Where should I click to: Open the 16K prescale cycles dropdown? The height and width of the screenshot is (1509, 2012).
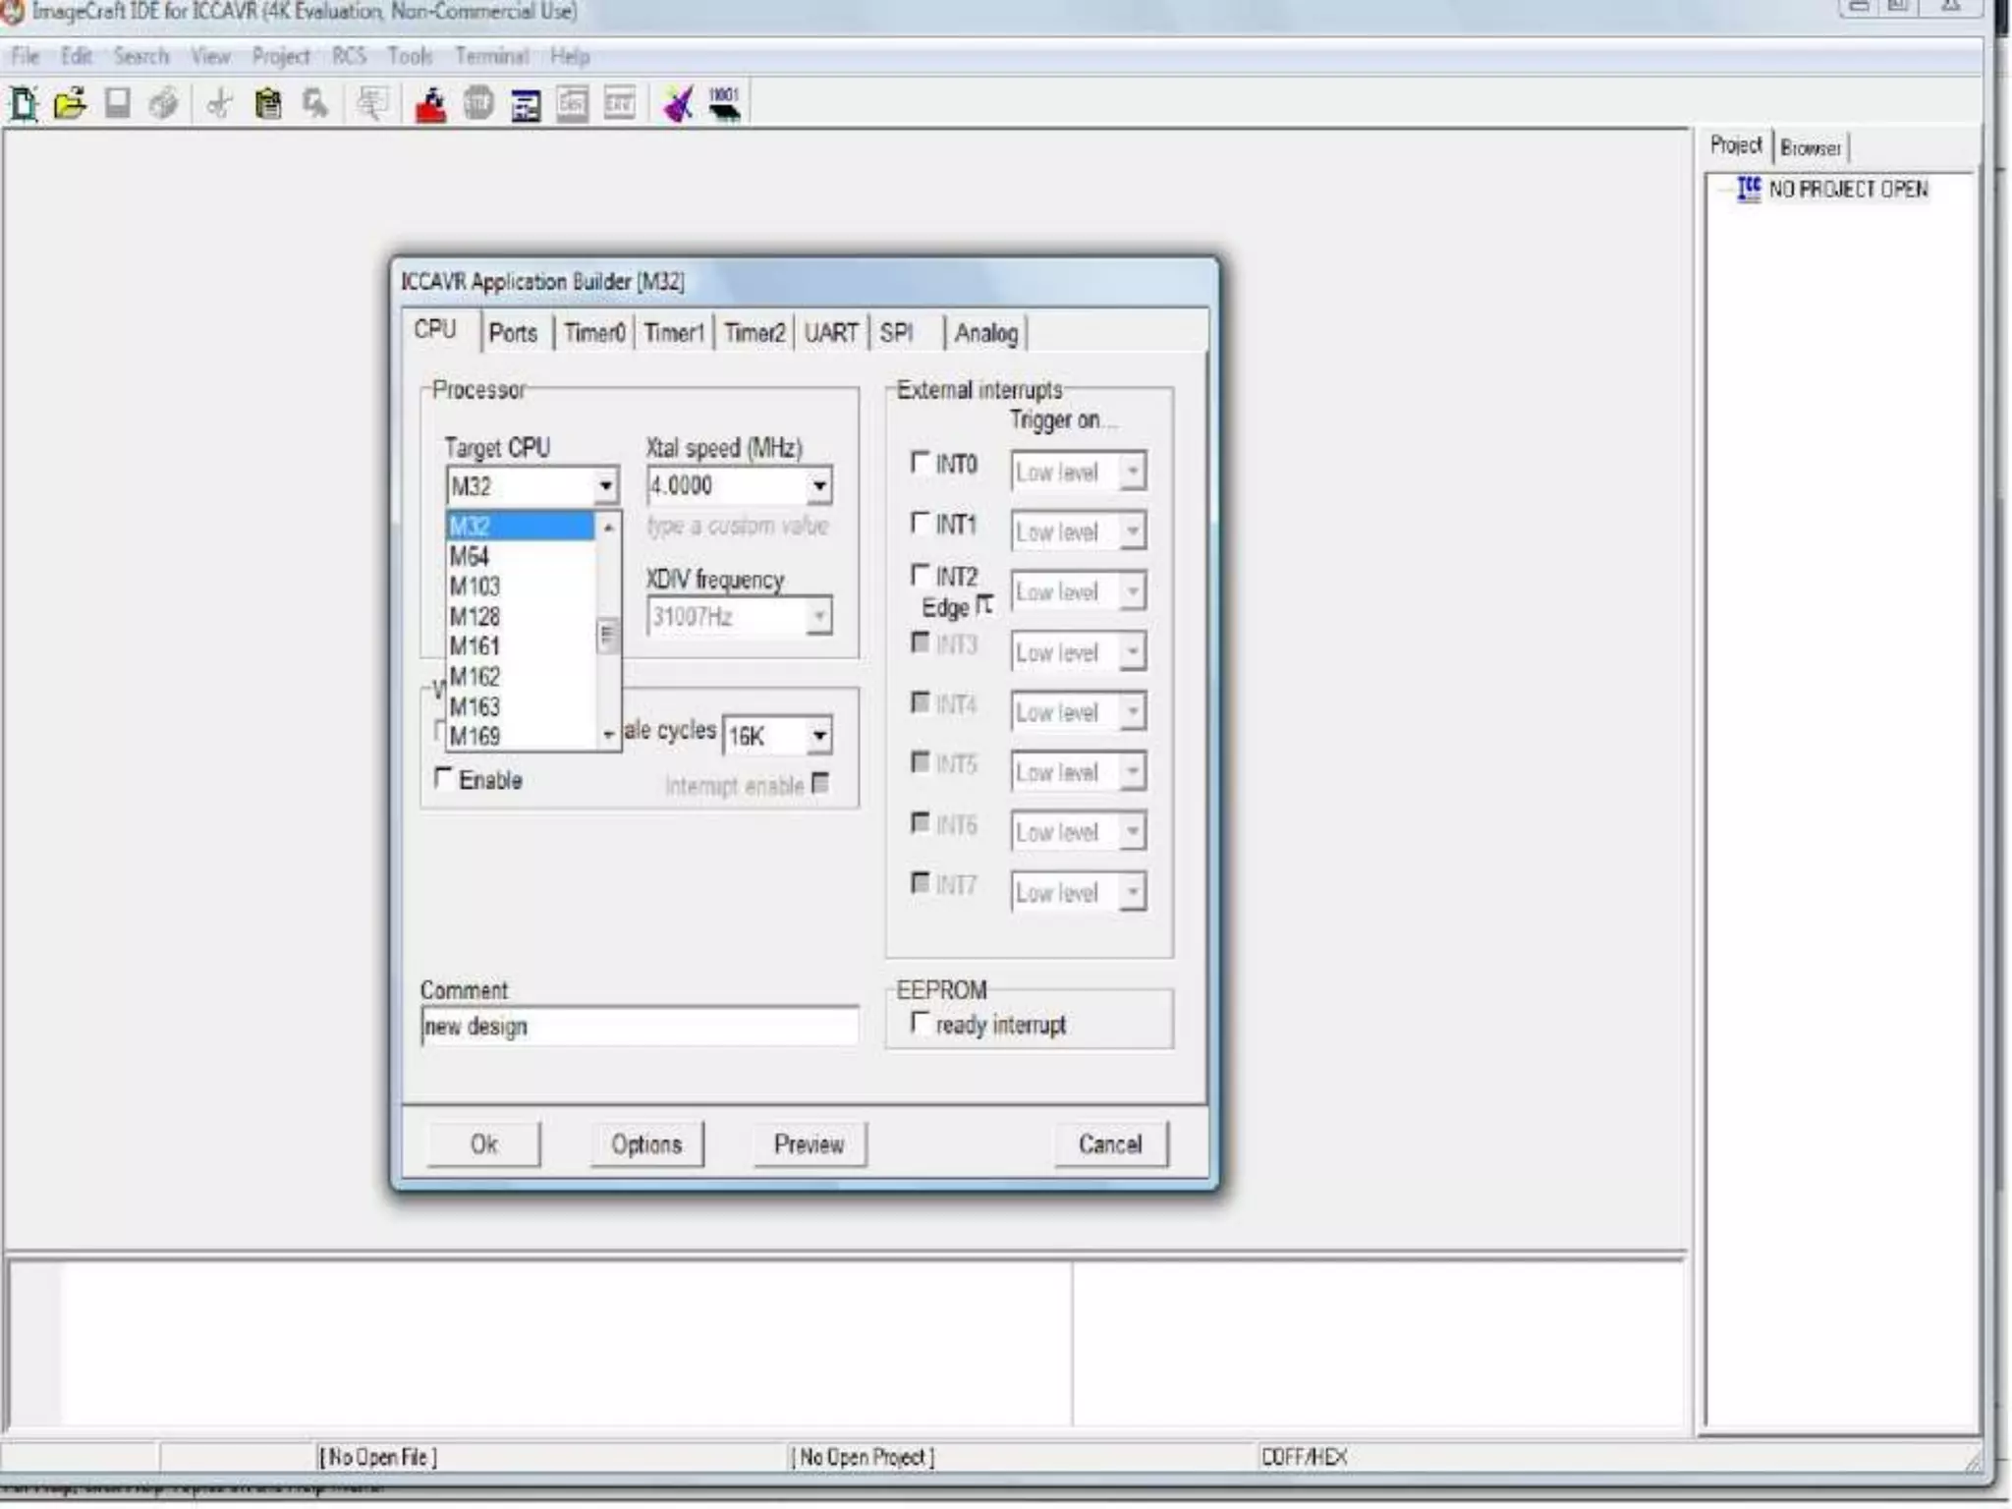coord(819,735)
